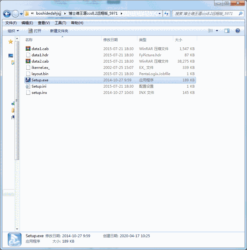This screenshot has width=247, height=250.
Task: Select boshidedahjsjj breadcrumb in address bar
Action: 49,13
